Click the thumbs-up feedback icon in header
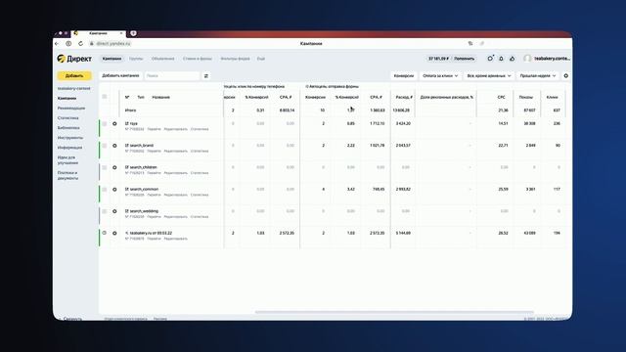The height and width of the screenshot is (352, 626). (x=513, y=59)
